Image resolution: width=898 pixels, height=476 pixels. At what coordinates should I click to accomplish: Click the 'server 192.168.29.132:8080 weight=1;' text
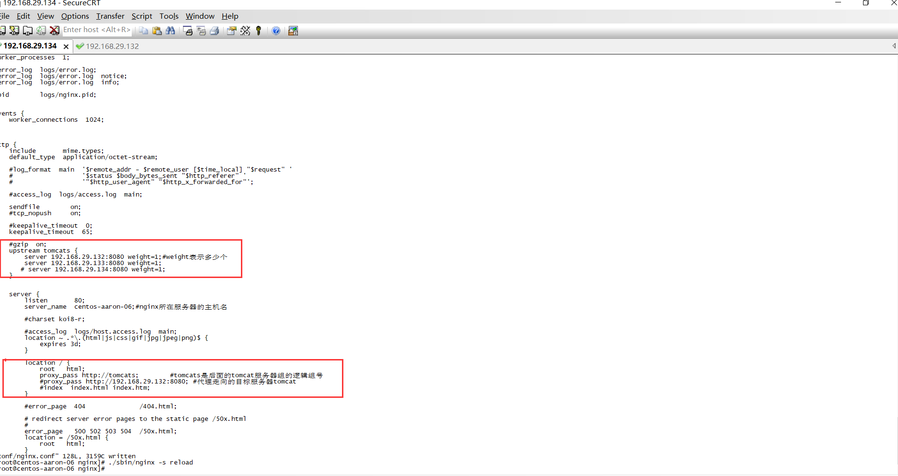tap(93, 257)
